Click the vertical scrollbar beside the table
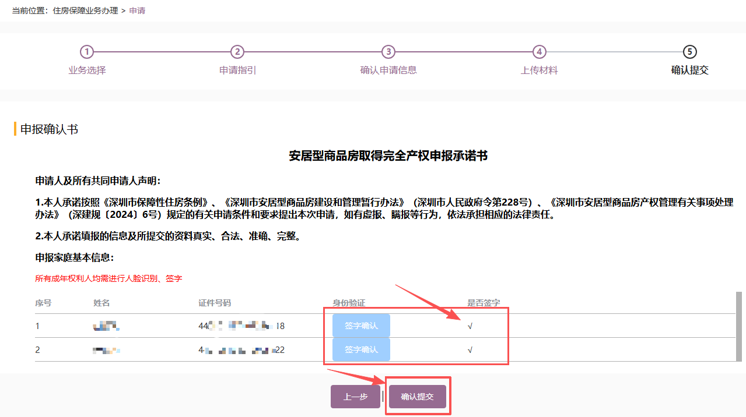Viewport: 746px width, 417px height. tap(739, 326)
